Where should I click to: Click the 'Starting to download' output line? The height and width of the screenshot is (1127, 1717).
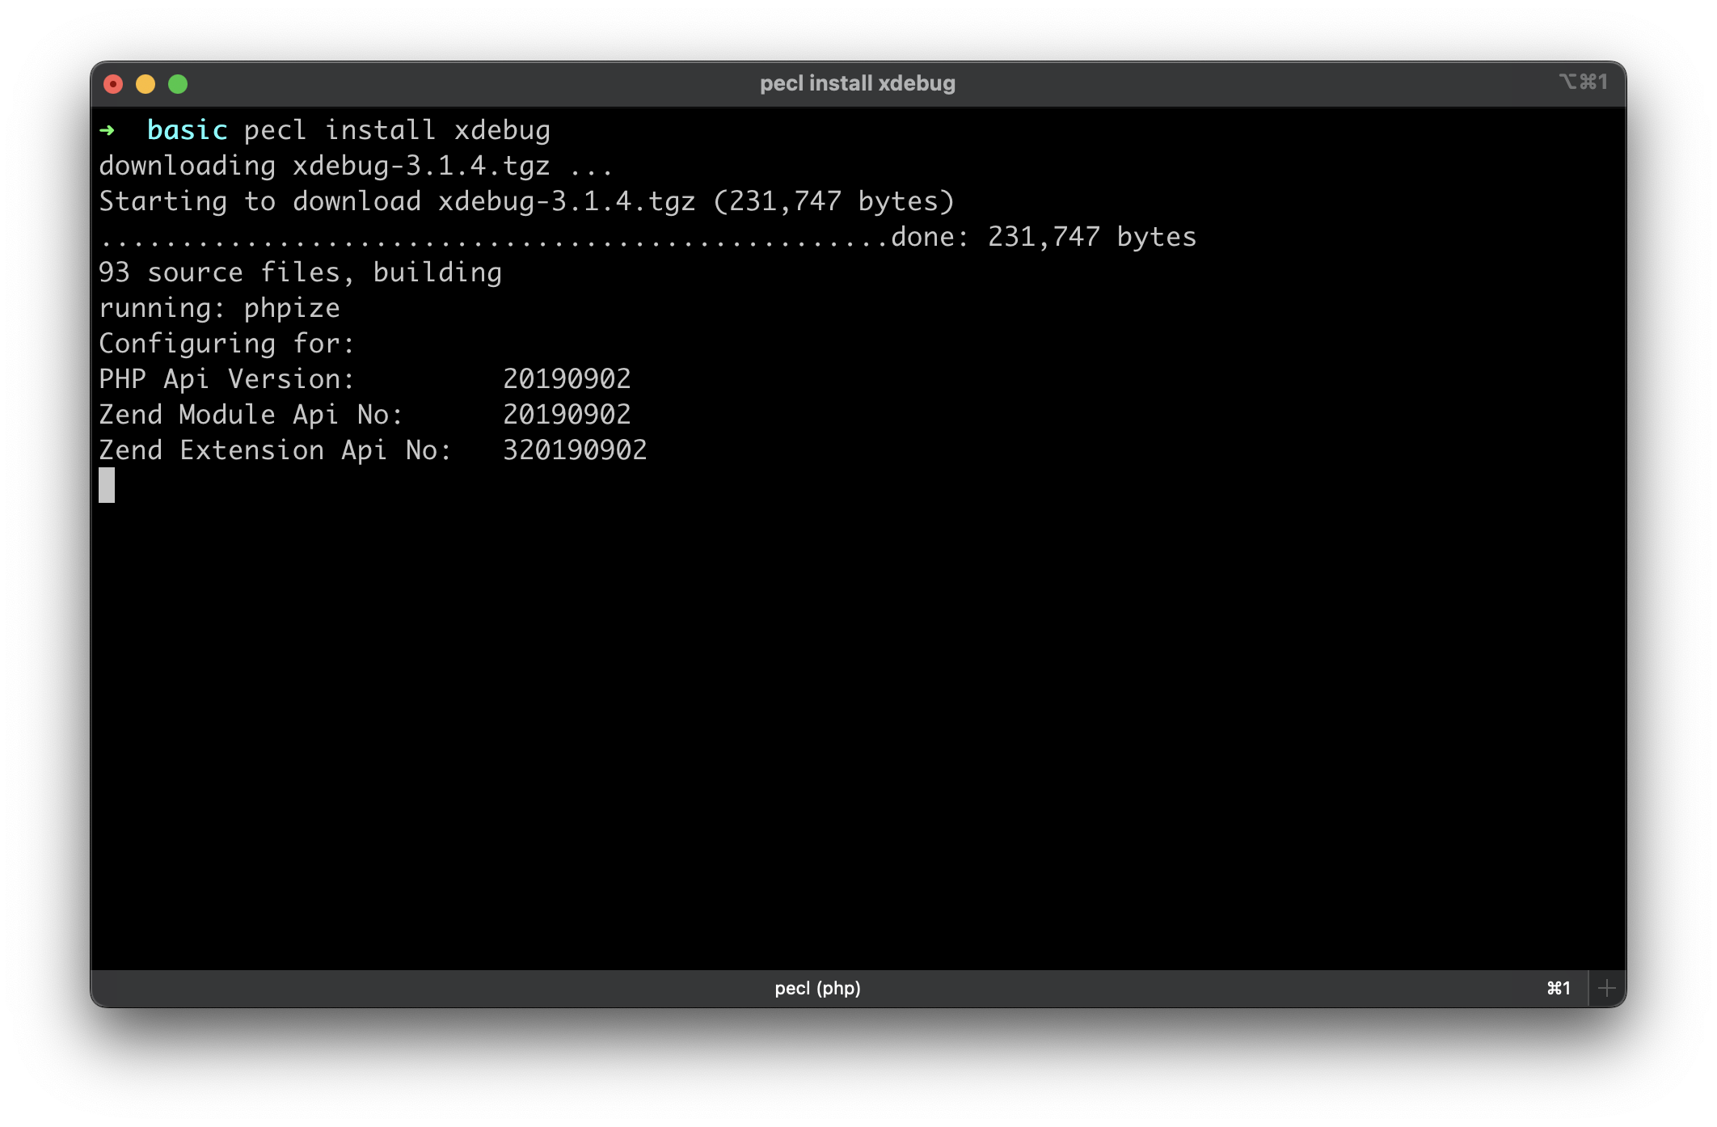pyautogui.click(x=525, y=201)
